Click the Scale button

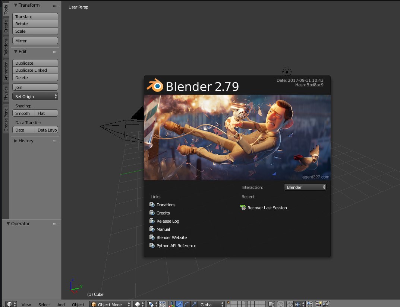35,31
